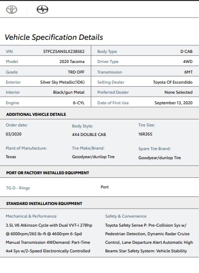Click the 16R265 tire size value
This screenshot has height=273, width=199.
click(x=145, y=134)
